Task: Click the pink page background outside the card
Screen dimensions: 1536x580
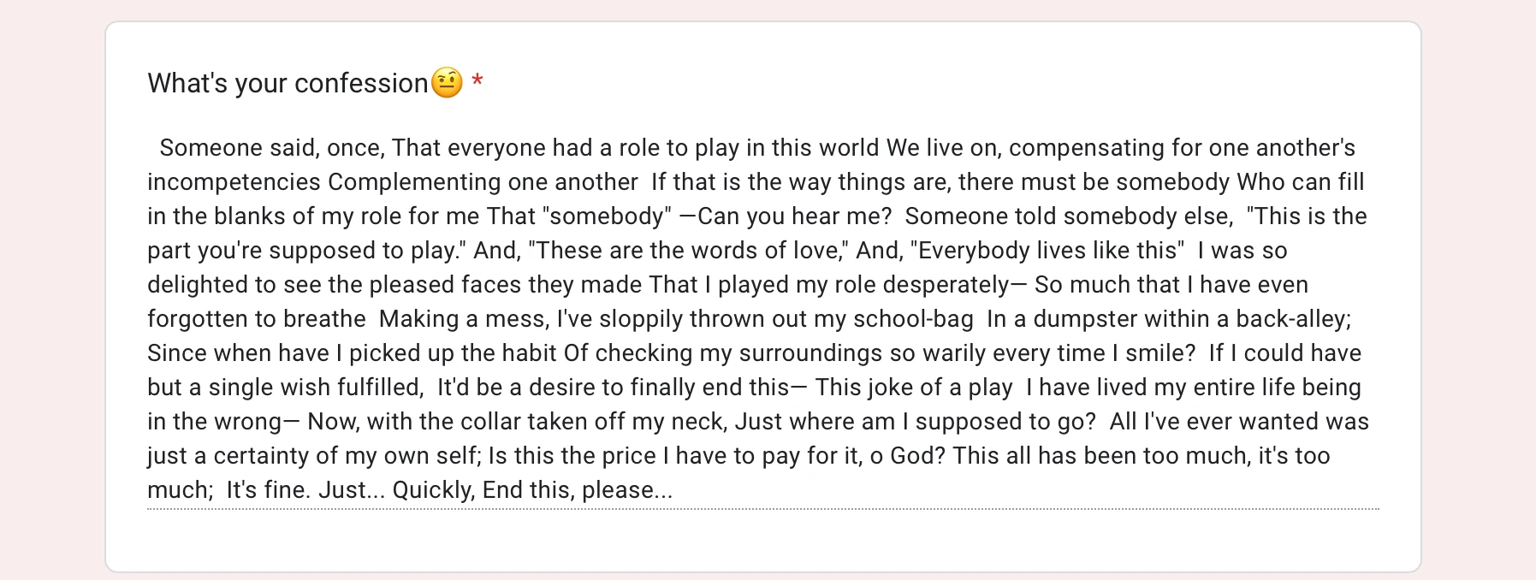Action: click(x=51, y=291)
